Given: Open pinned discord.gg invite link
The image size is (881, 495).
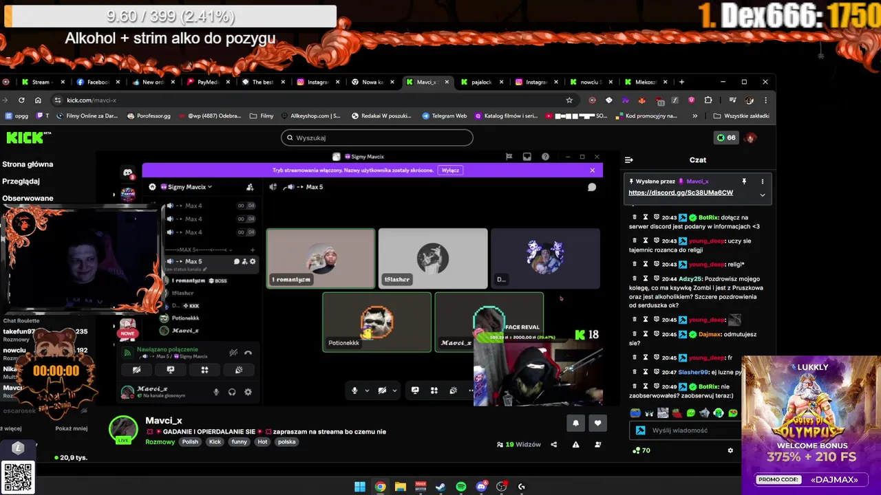Looking at the screenshot, I should tap(681, 193).
